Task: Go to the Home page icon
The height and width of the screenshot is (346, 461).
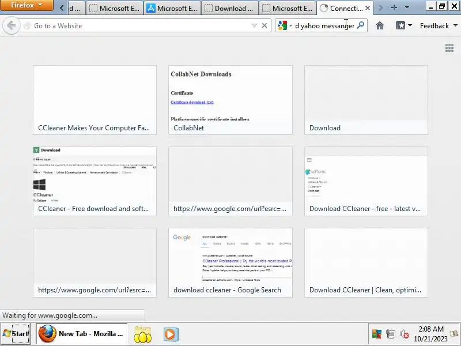Action: click(x=380, y=25)
